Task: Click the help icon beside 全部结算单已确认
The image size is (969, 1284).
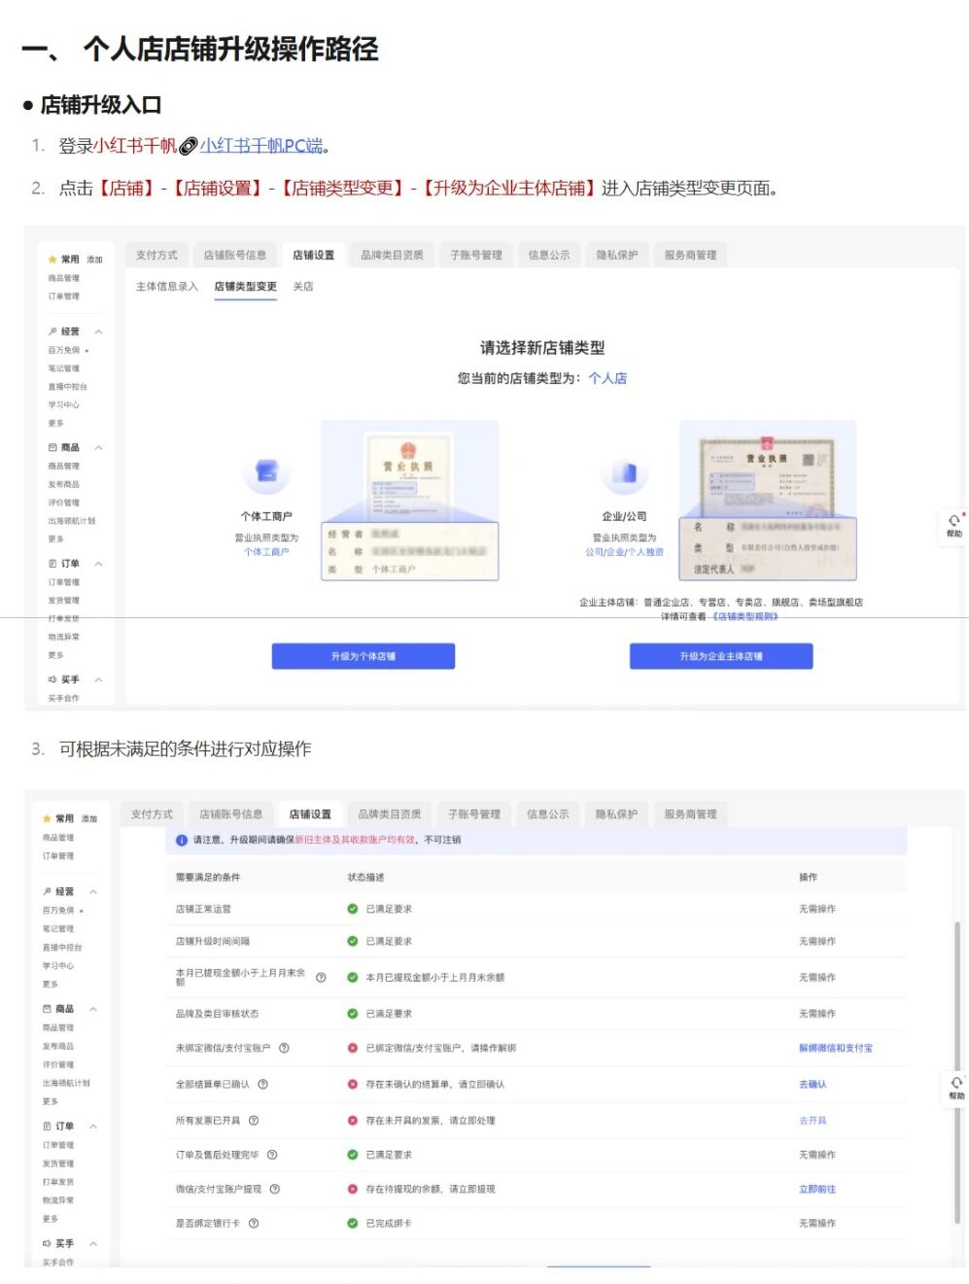Action: pos(262,1085)
